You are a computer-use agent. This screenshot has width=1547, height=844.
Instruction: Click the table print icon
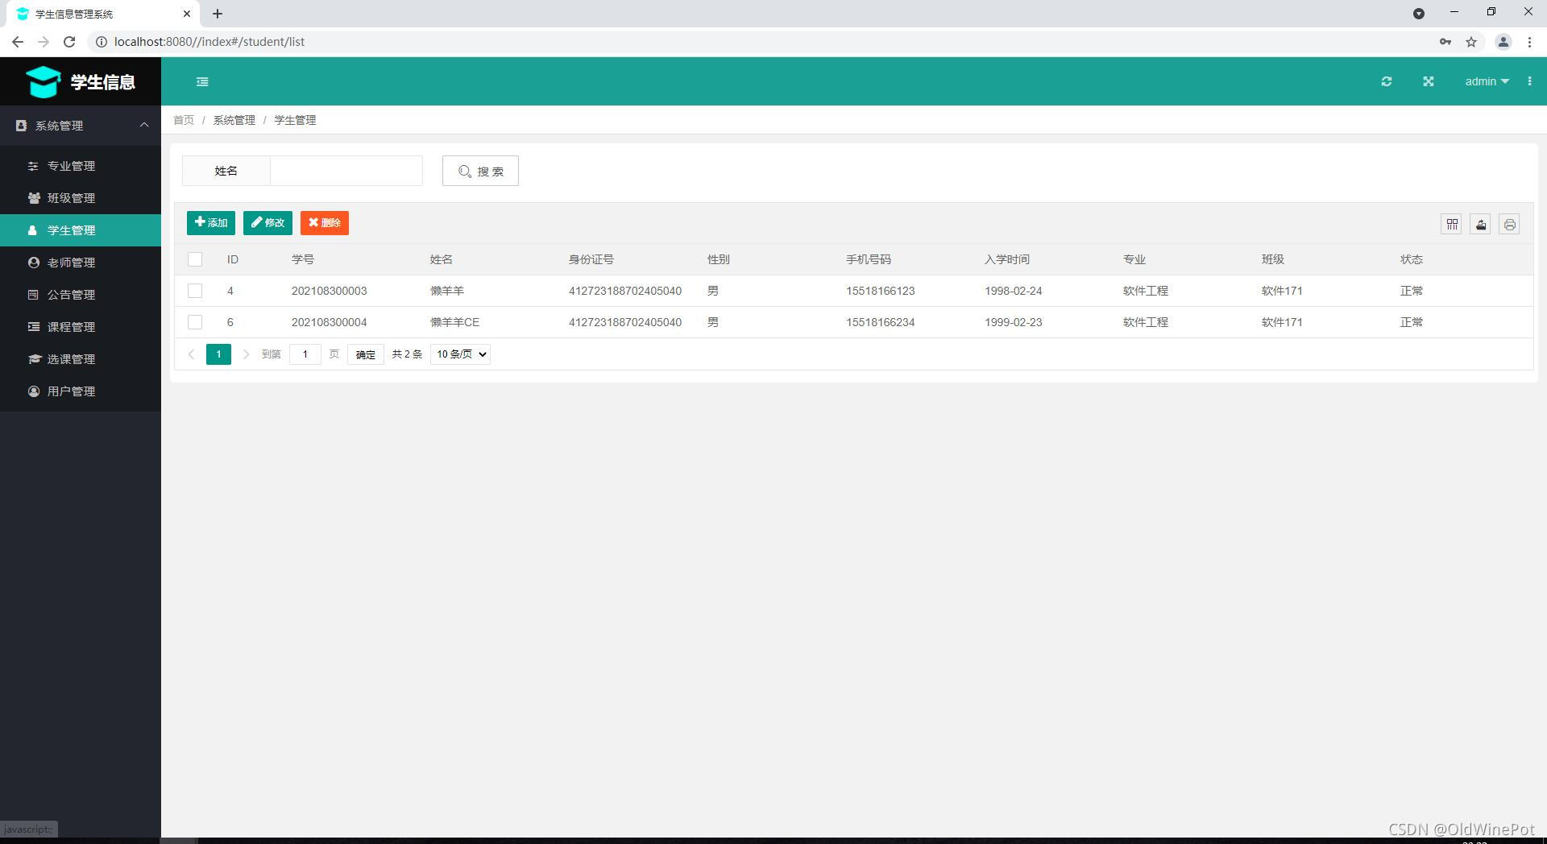(x=1510, y=225)
